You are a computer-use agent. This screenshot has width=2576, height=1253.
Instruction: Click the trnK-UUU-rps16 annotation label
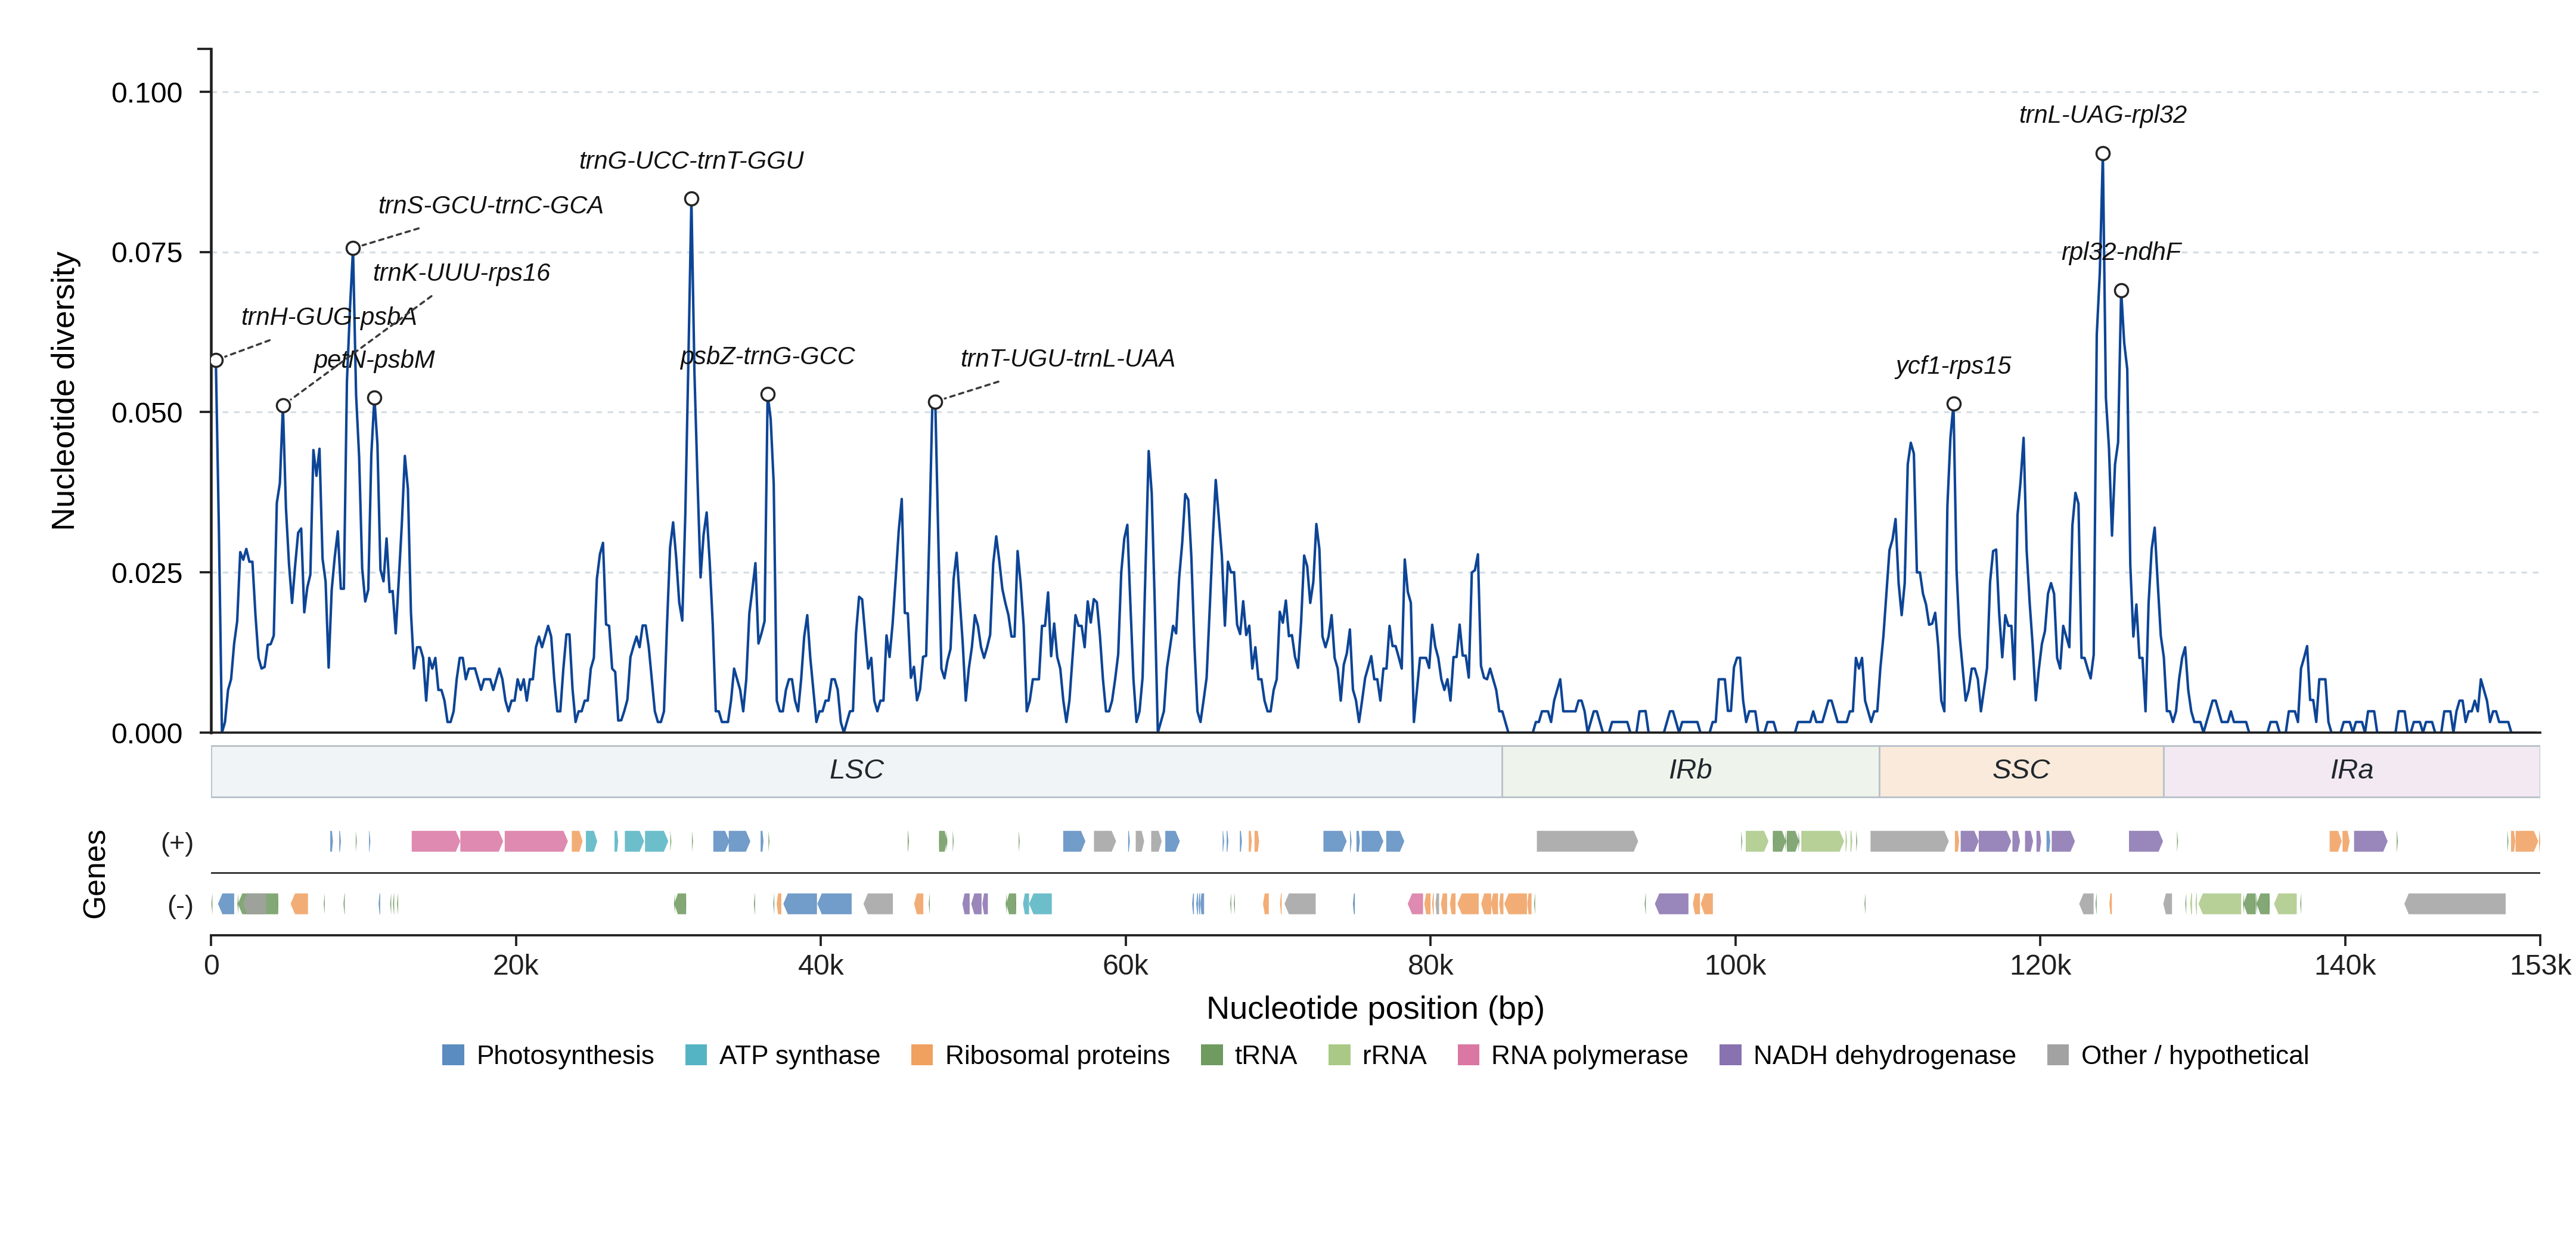tap(461, 272)
